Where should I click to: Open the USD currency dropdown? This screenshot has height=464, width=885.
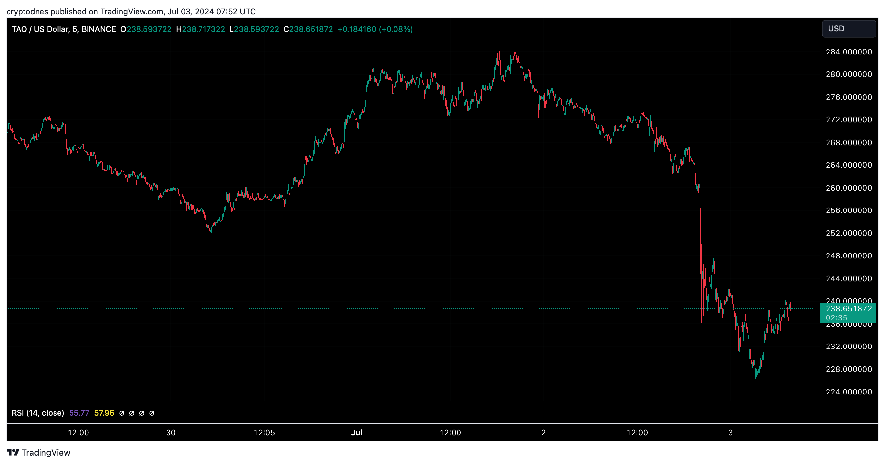[x=848, y=28]
